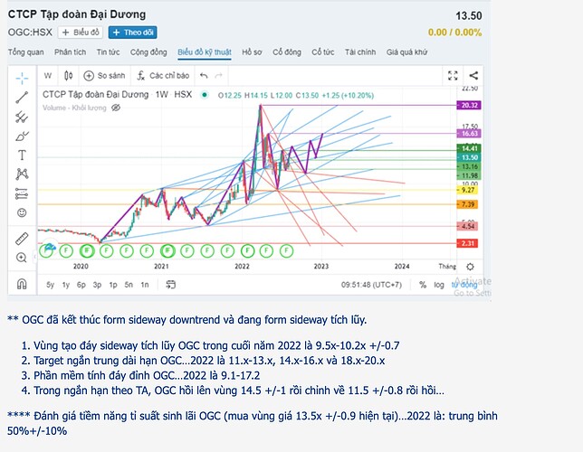Click the 4.54 pink price label

(x=467, y=226)
